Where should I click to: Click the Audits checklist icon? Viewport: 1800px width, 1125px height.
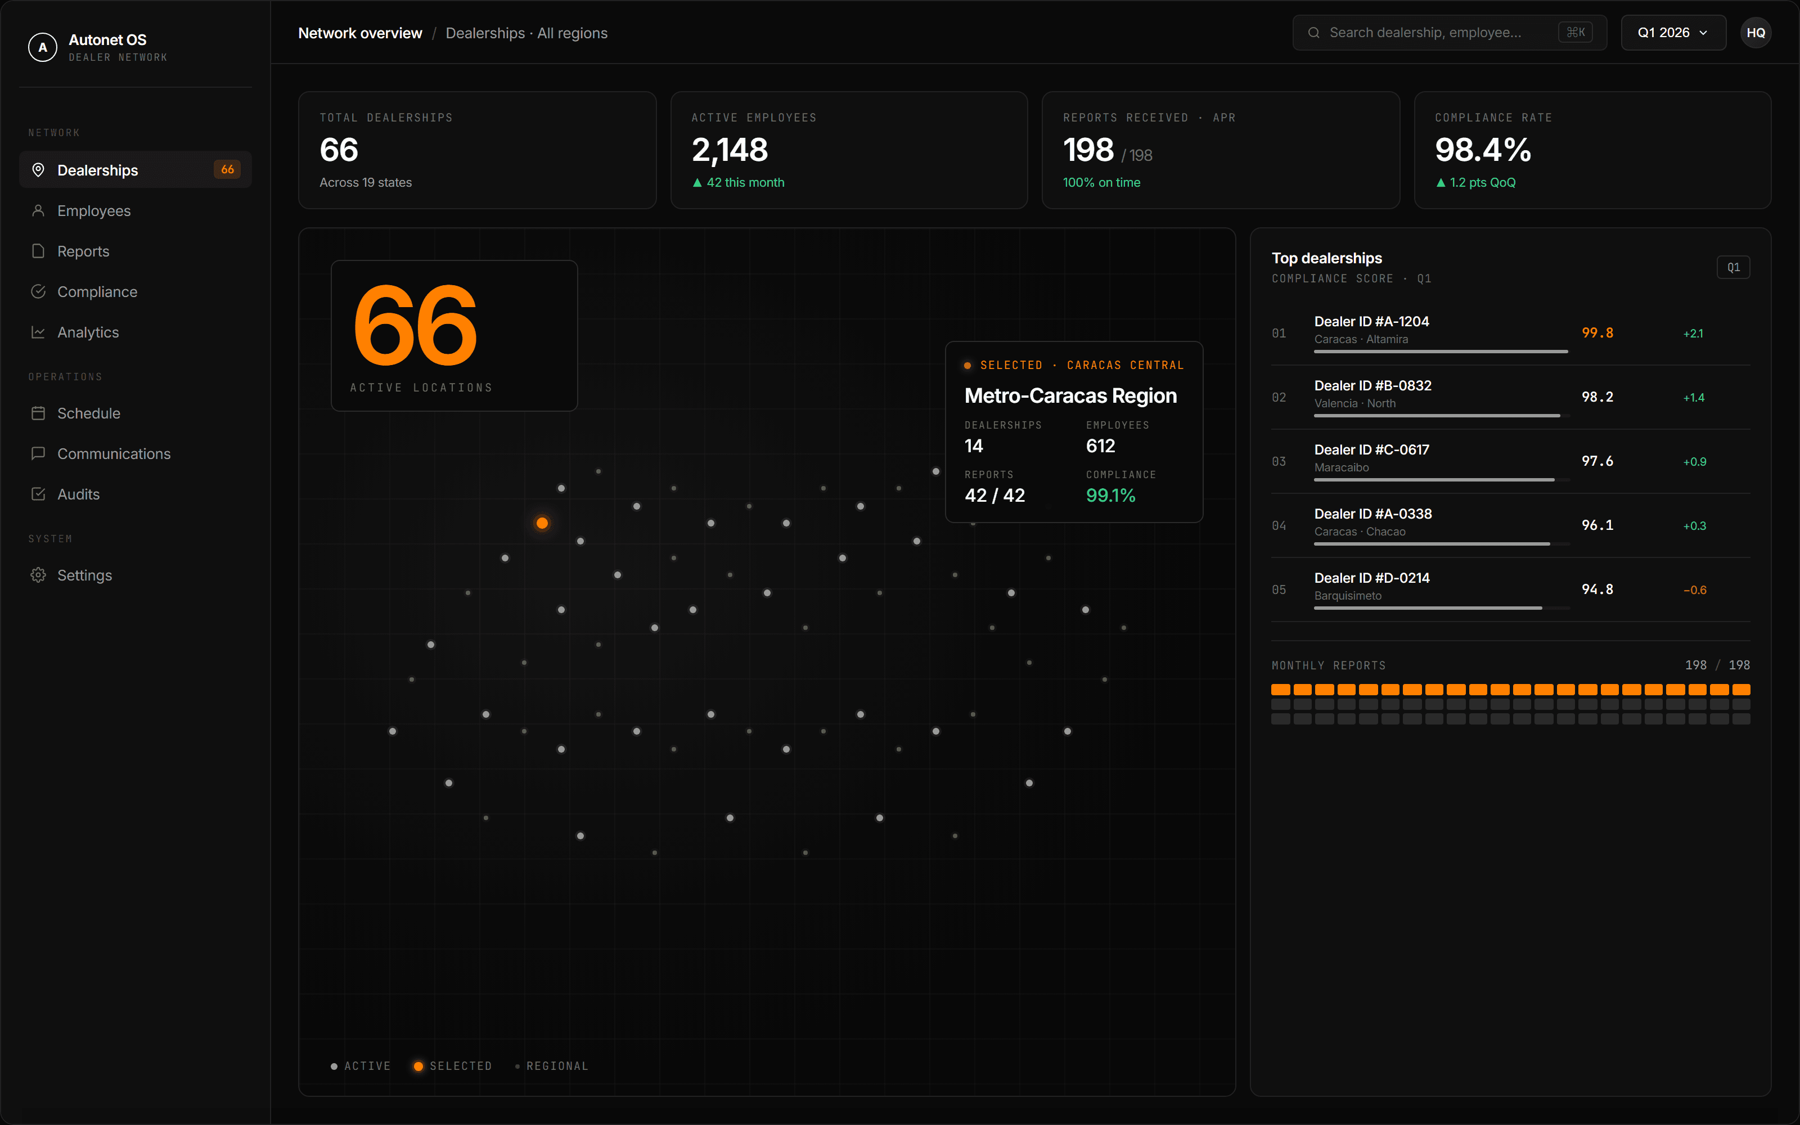[x=39, y=493]
